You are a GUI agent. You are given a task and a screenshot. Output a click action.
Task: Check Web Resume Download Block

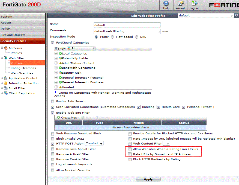(53, 134)
